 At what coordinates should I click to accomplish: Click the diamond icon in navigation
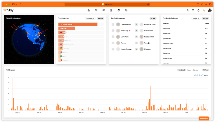click(96, 10)
